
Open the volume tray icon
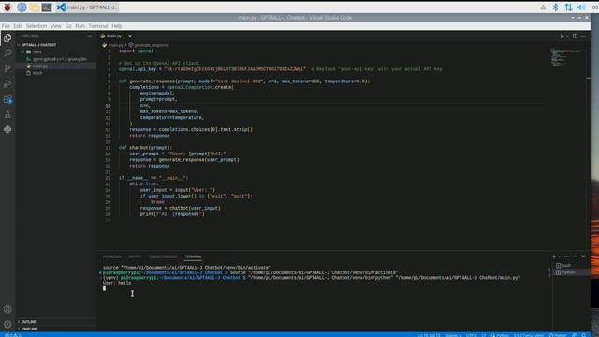(x=581, y=7)
